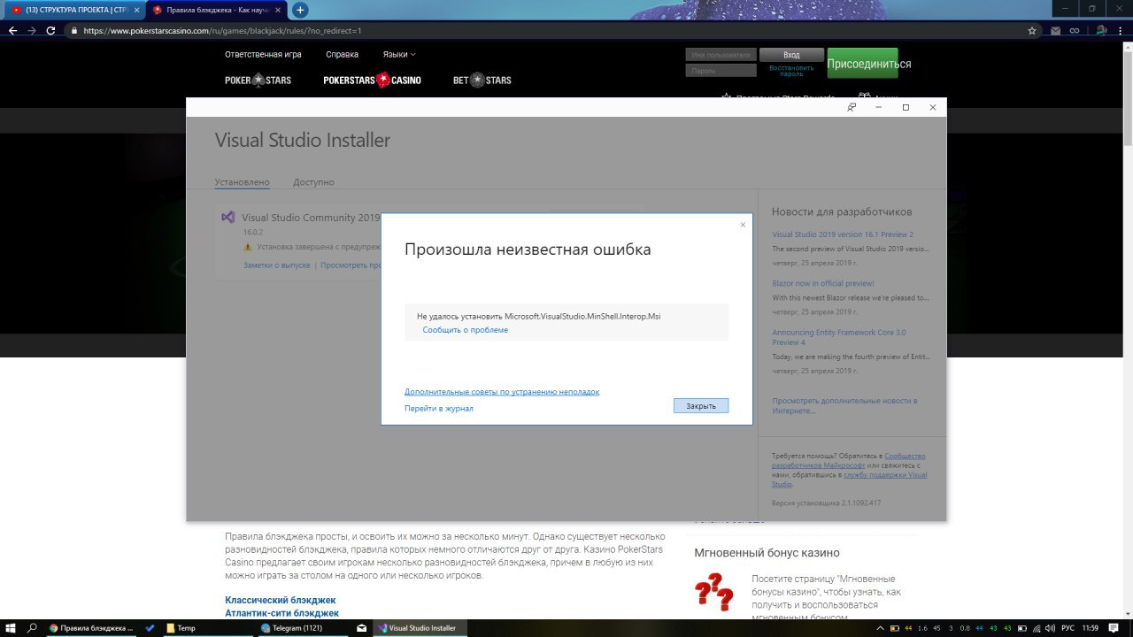Open the Перейти в журнал link
Image resolution: width=1133 pixels, height=637 pixels.
[x=439, y=408]
